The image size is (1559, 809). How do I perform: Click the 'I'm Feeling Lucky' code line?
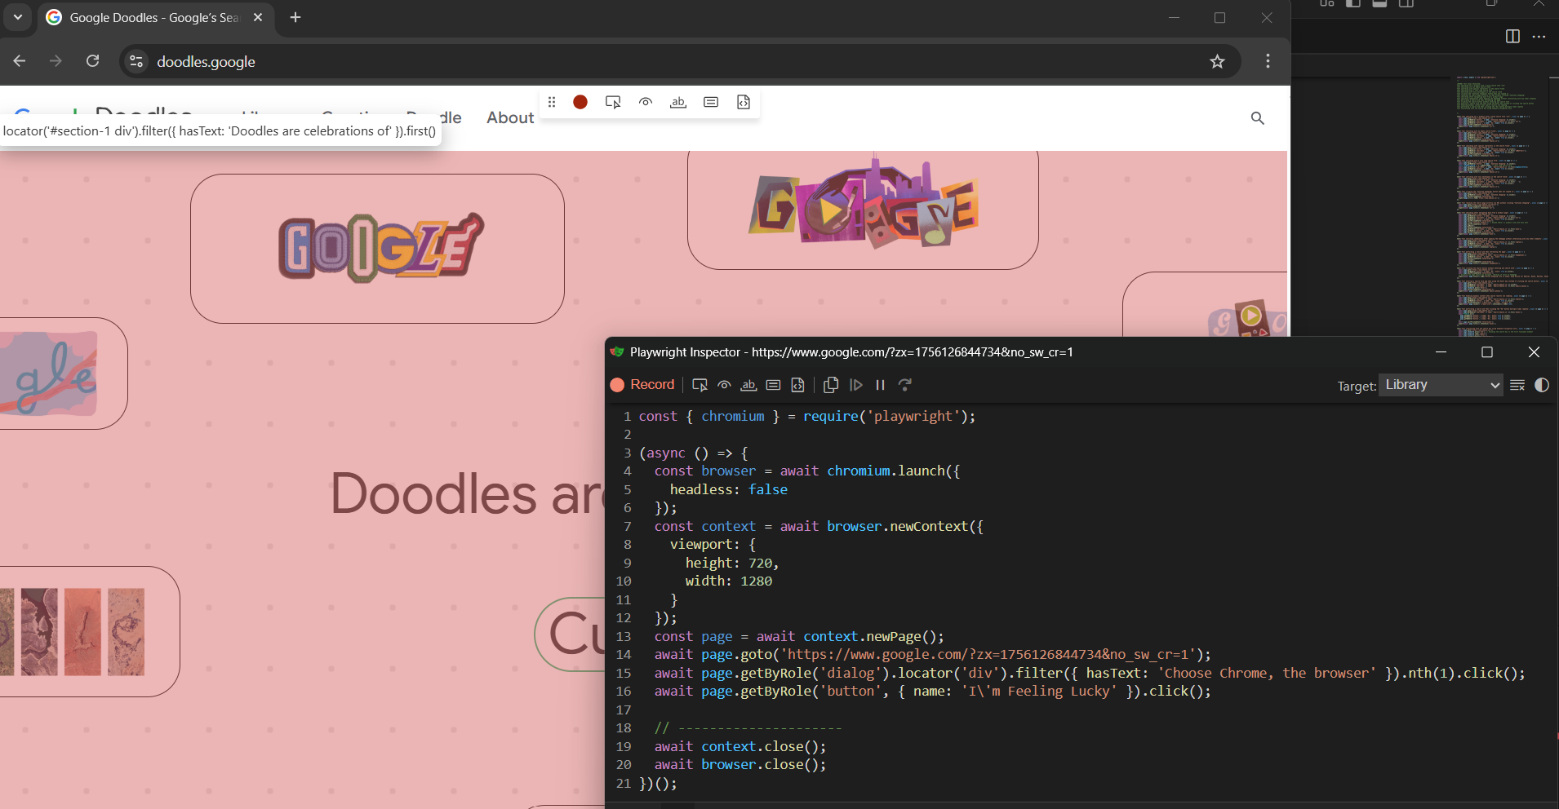point(933,691)
